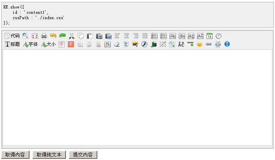Click the KE.show code line
The image size is (275, 160).
(x=14, y=7)
